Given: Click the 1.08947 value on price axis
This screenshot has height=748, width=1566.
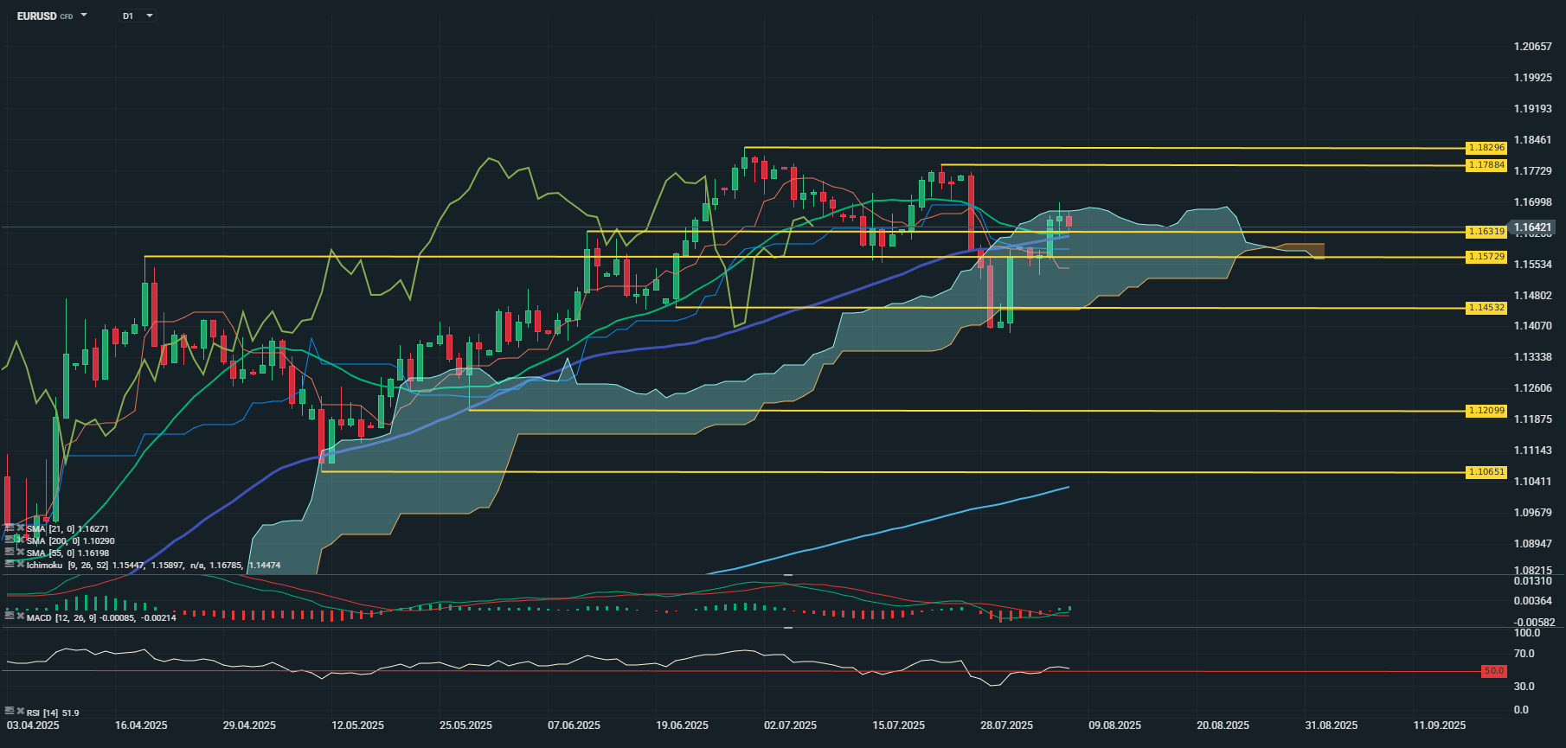Looking at the screenshot, I should point(1532,544).
